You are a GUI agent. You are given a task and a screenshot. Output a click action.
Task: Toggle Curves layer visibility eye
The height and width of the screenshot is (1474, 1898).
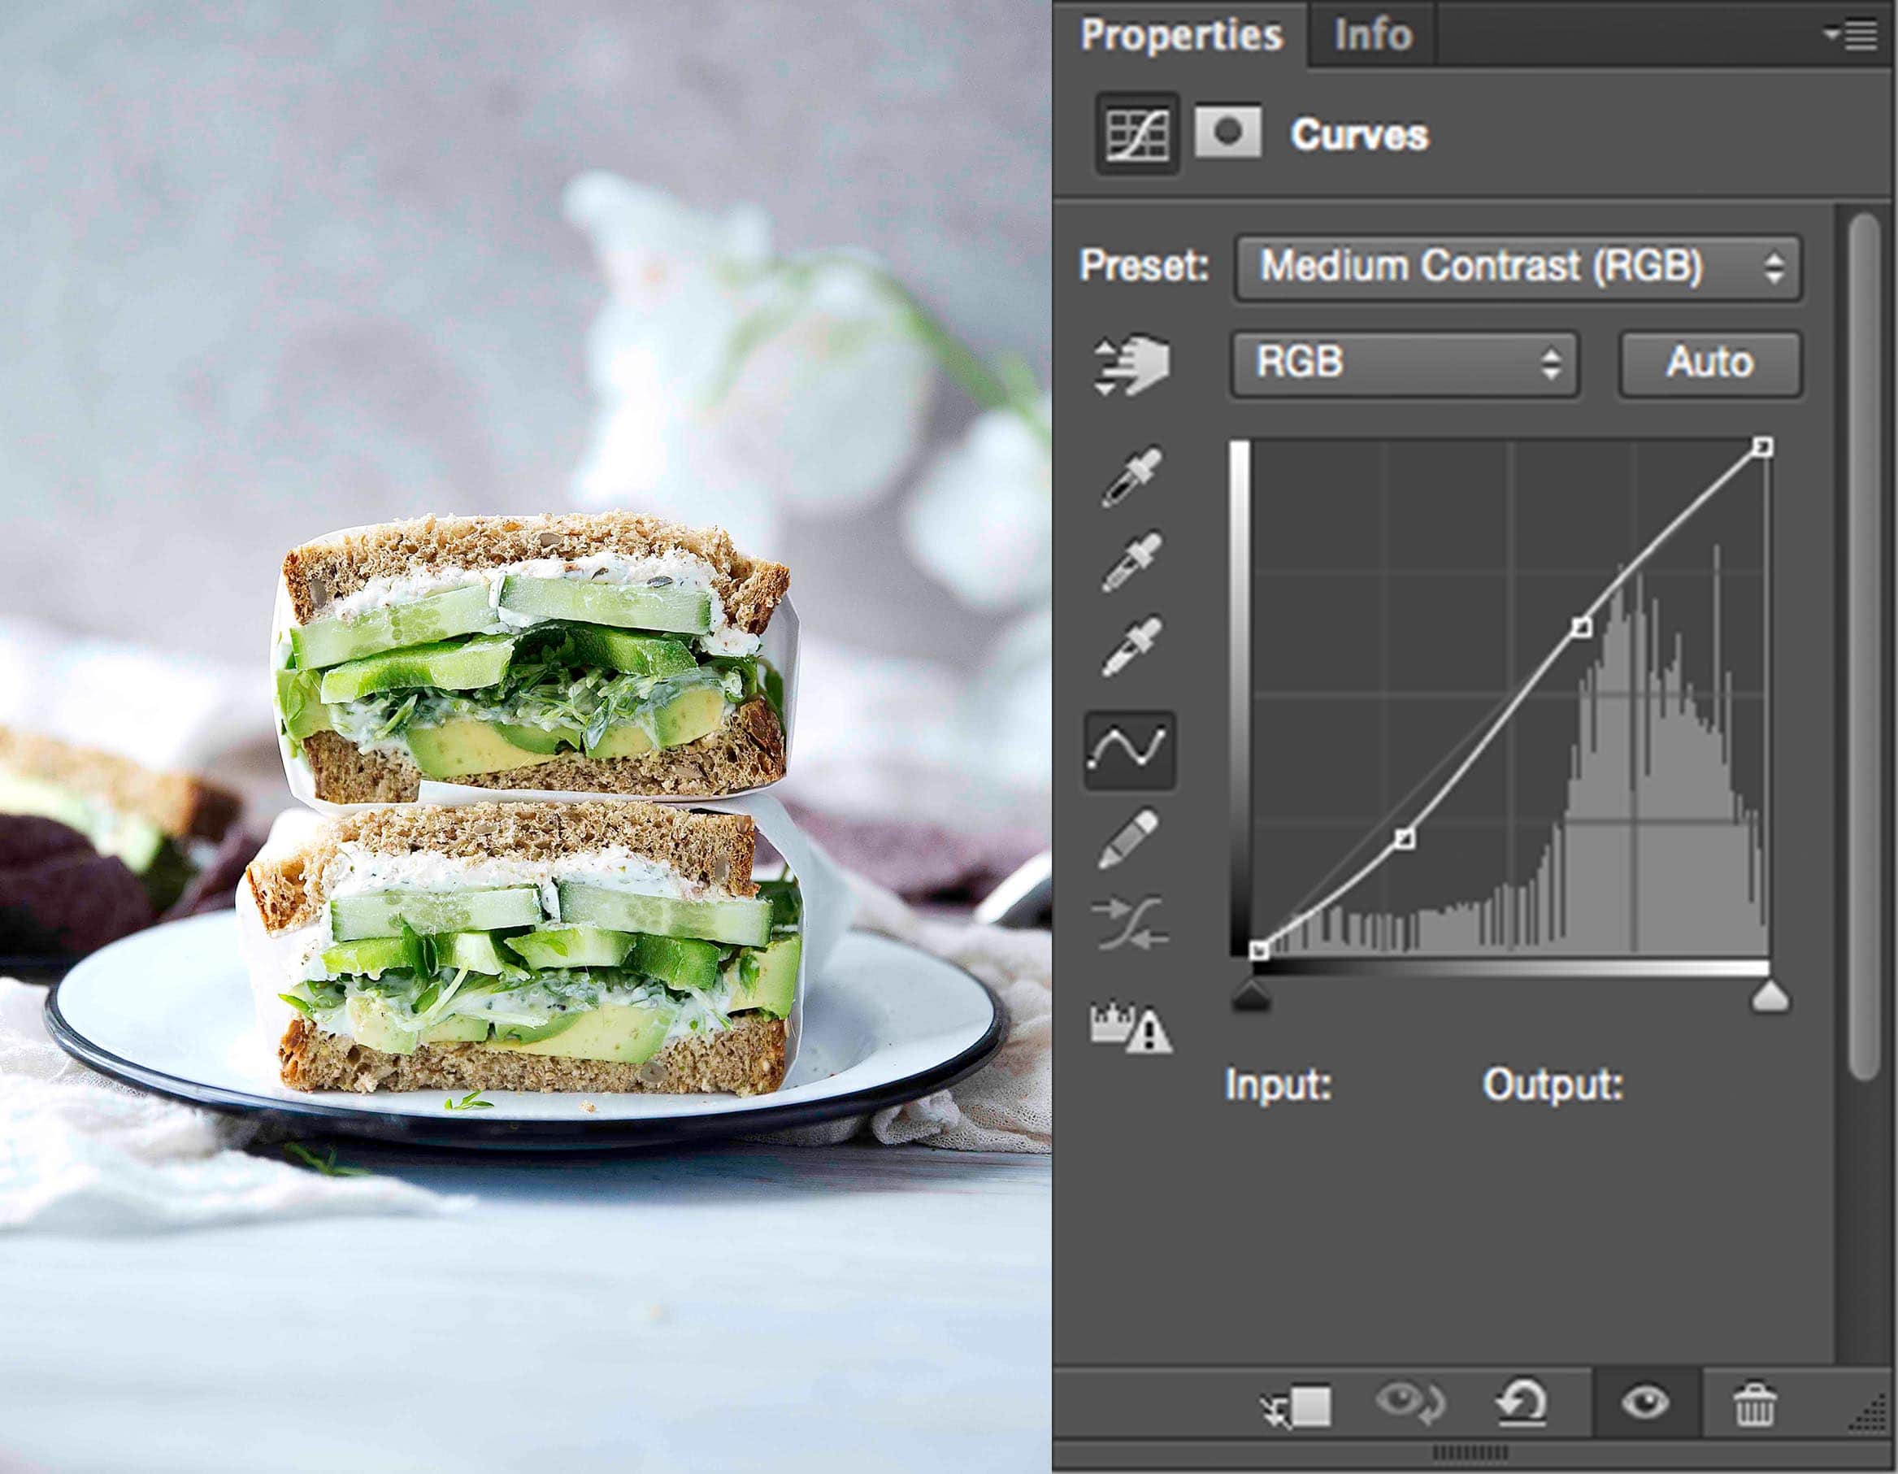click(x=1644, y=1402)
